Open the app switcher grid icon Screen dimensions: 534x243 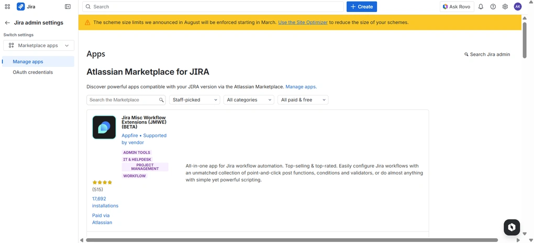7,6
